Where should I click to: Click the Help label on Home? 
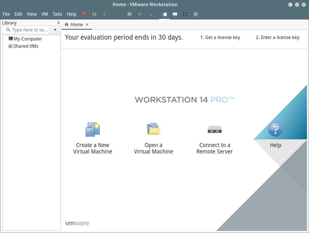pos(275,145)
